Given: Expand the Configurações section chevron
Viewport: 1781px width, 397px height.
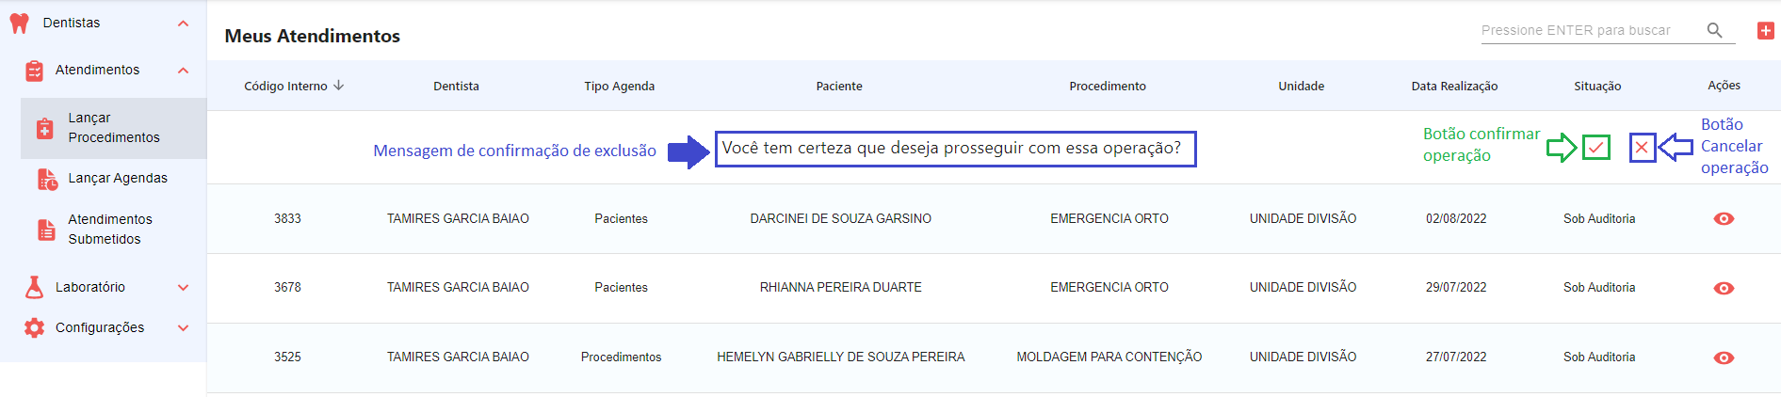Looking at the screenshot, I should [x=183, y=328].
